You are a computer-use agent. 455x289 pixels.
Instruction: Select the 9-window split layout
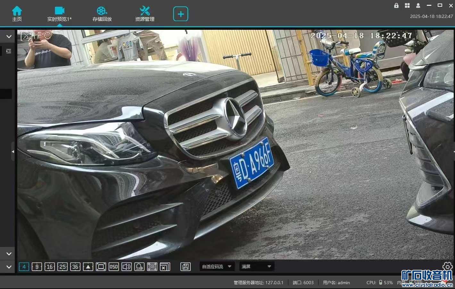(37, 267)
